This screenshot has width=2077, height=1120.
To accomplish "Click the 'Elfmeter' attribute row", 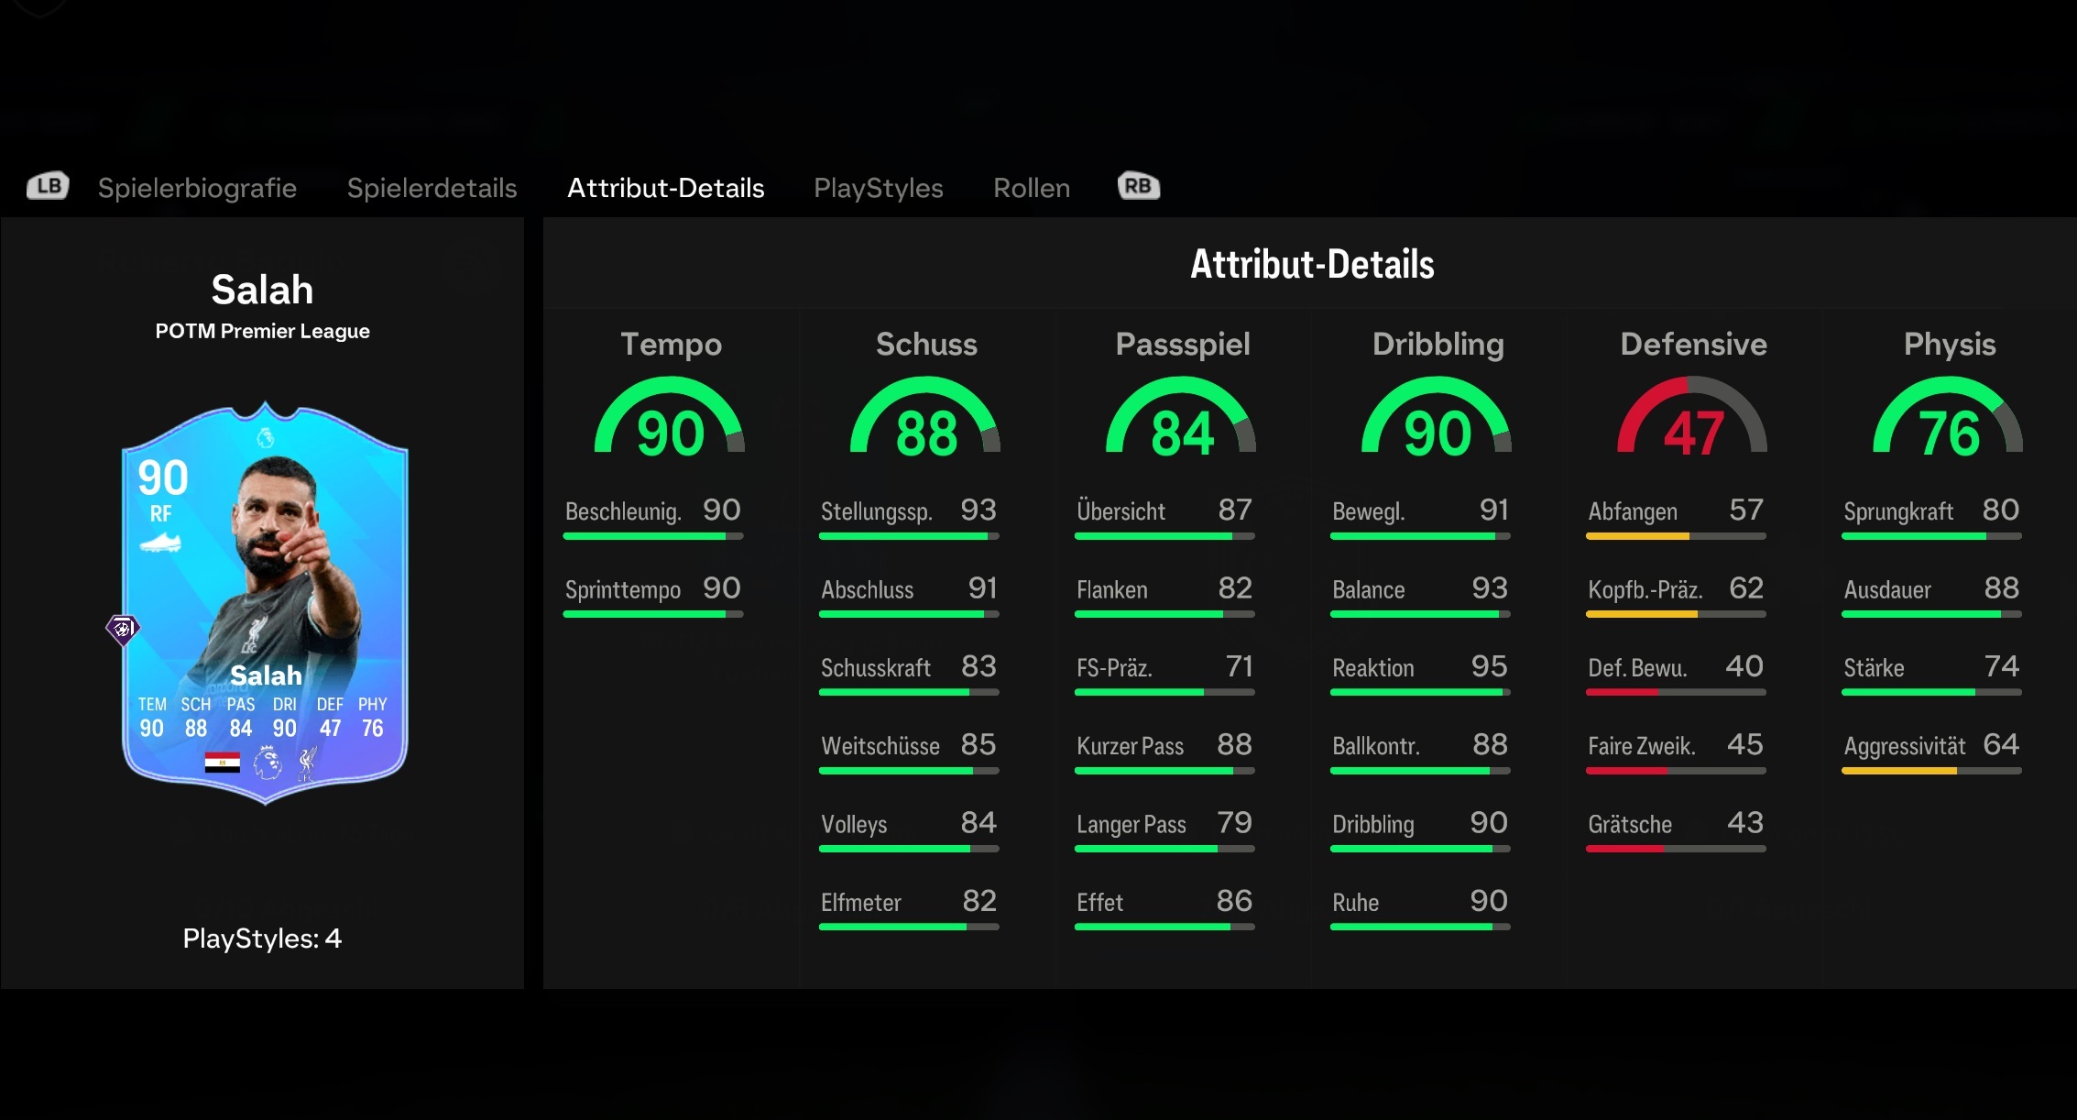I will point(909,907).
